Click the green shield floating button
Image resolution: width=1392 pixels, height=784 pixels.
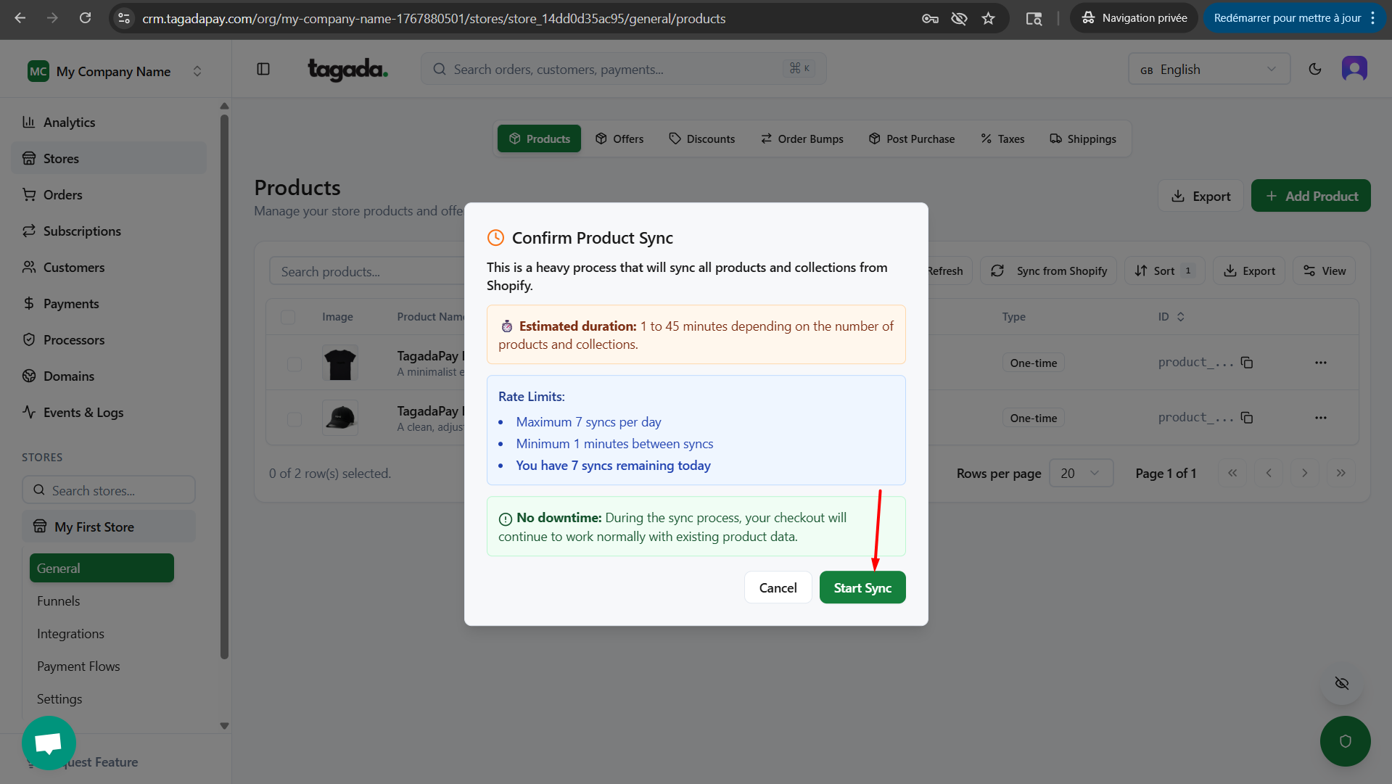click(1345, 741)
